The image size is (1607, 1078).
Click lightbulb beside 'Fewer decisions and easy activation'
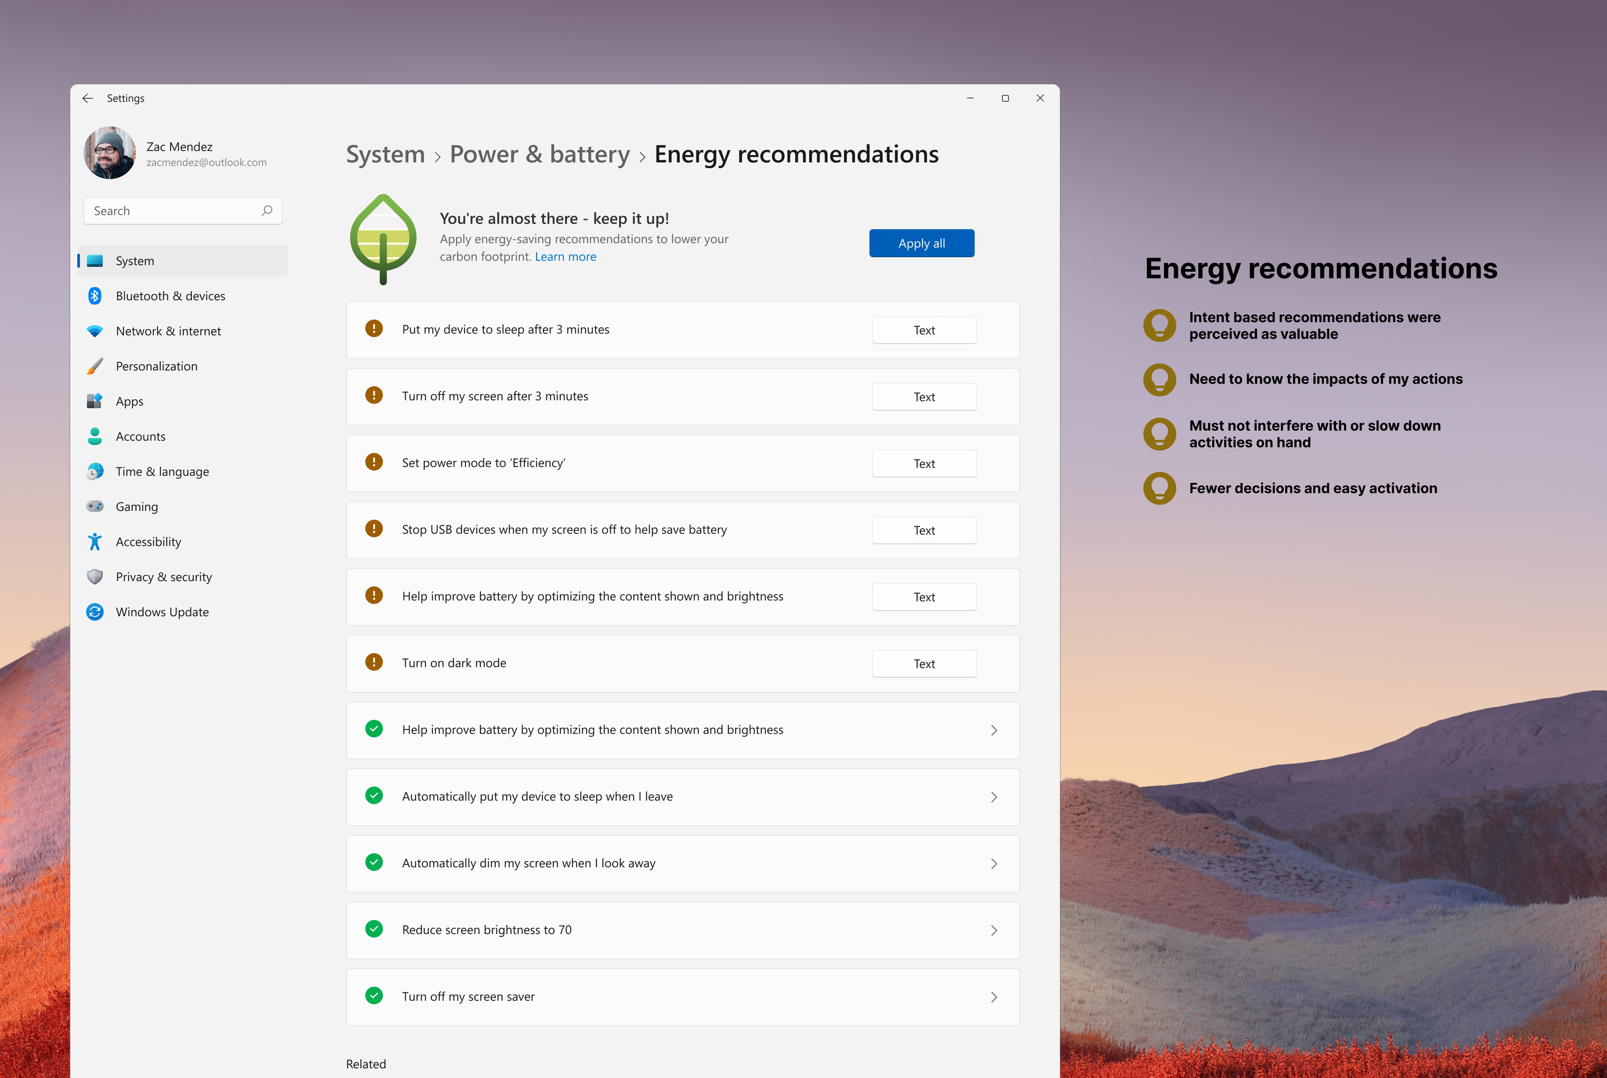1159,488
